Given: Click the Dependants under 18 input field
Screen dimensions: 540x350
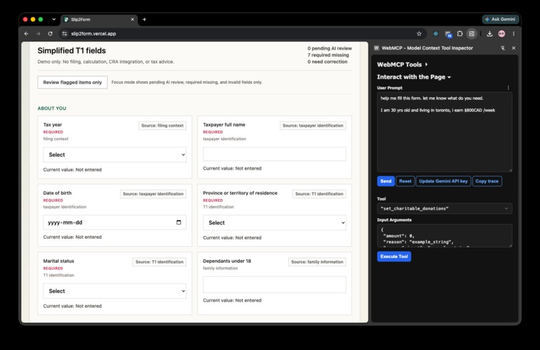Looking at the screenshot, I should [x=275, y=284].
